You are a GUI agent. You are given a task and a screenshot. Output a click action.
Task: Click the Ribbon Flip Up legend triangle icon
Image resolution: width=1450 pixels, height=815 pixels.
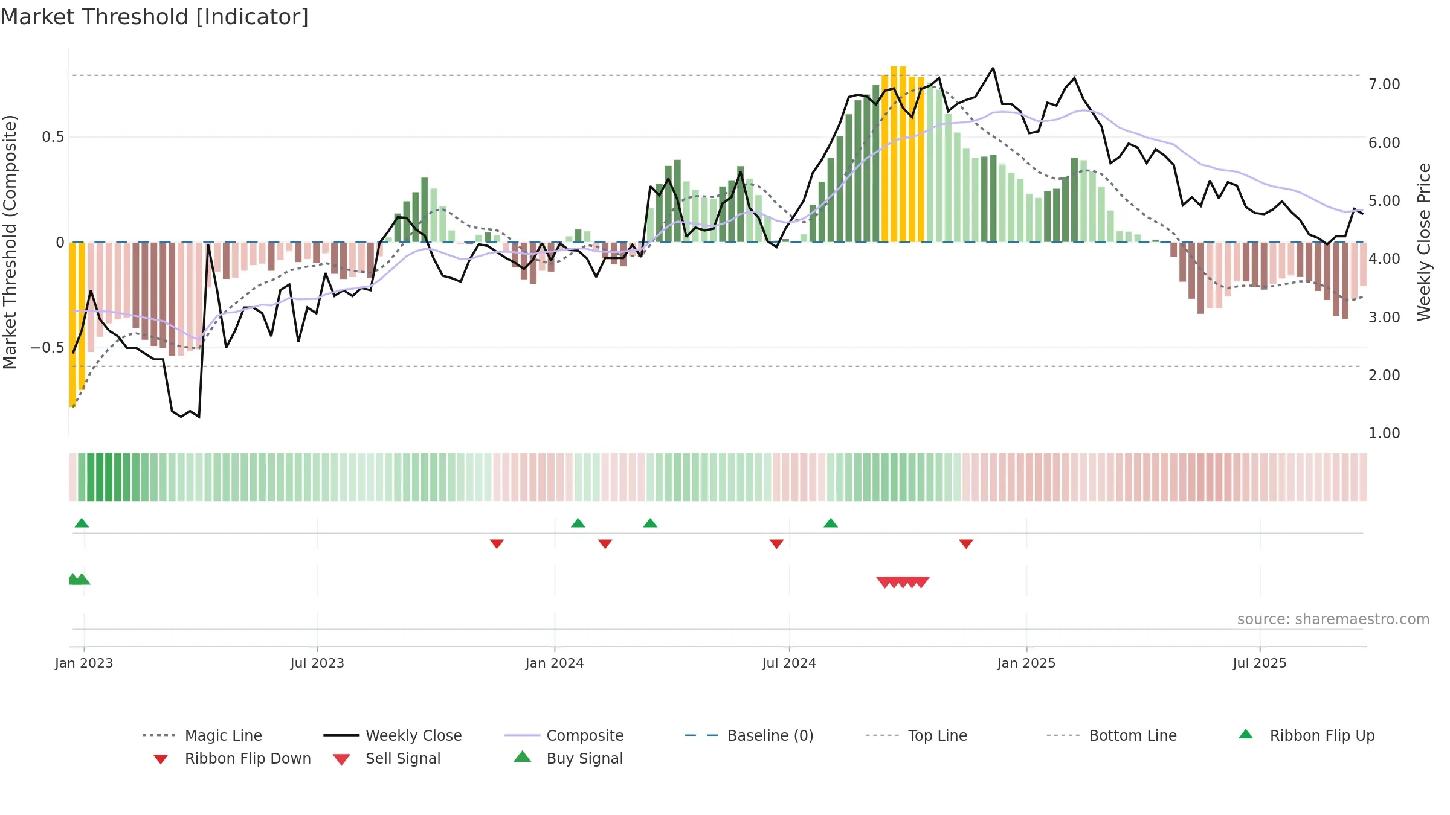[1246, 734]
